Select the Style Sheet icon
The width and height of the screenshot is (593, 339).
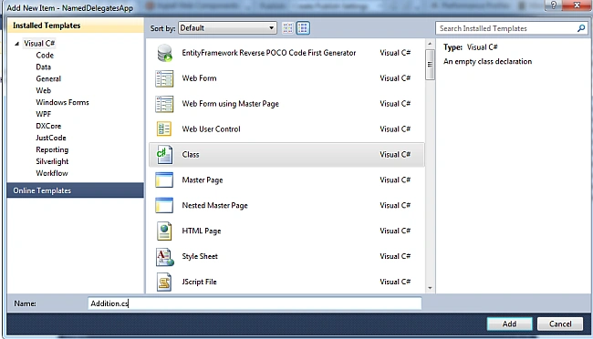[164, 257]
